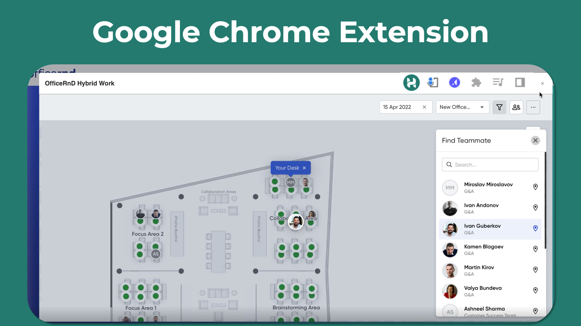Locate Ivan Andonov using pin icon
This screenshot has width=581, height=326.
pos(535,208)
